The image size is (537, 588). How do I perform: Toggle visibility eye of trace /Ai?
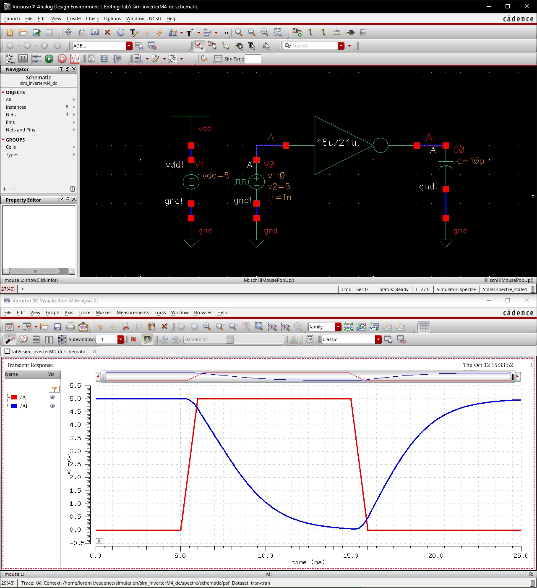click(52, 406)
